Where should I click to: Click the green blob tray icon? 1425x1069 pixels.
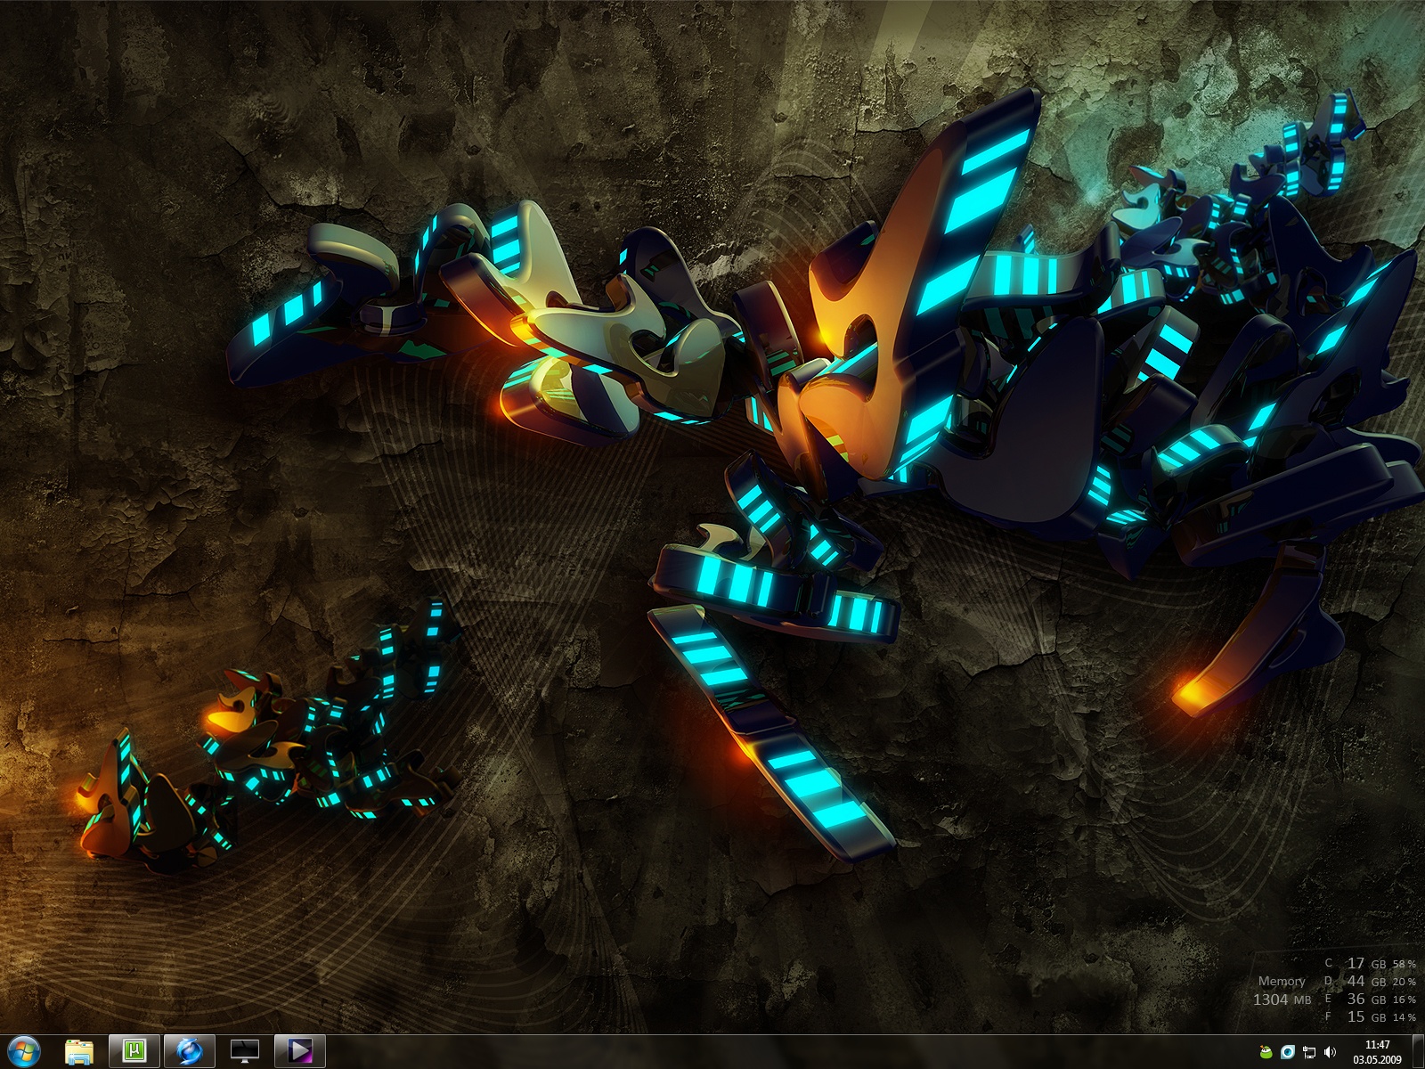coord(1266,1053)
